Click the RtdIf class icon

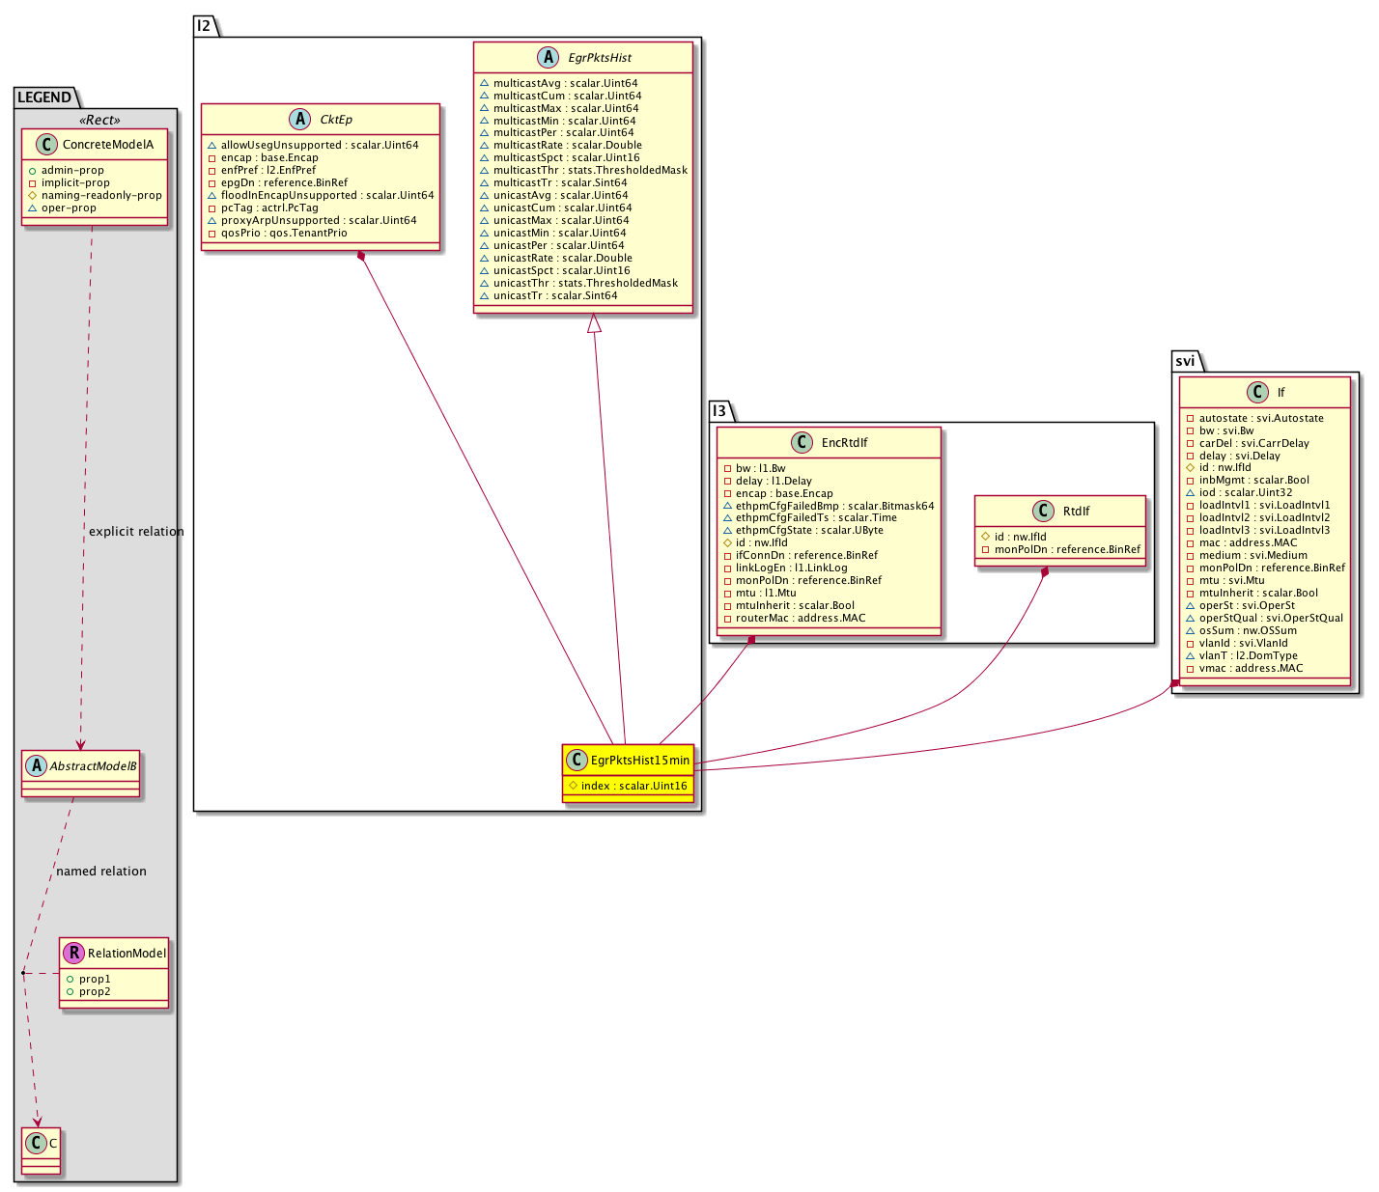pos(1043,512)
